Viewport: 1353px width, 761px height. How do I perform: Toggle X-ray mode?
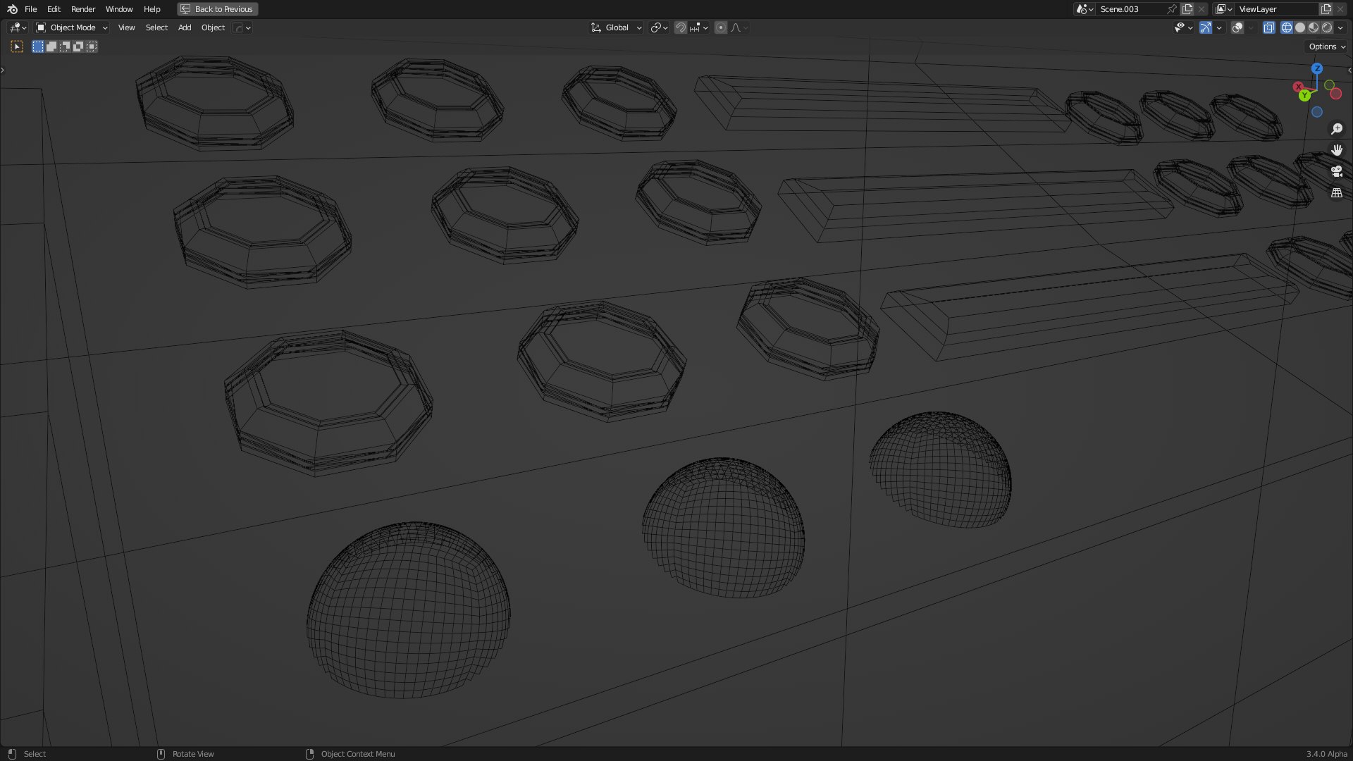tap(1269, 27)
